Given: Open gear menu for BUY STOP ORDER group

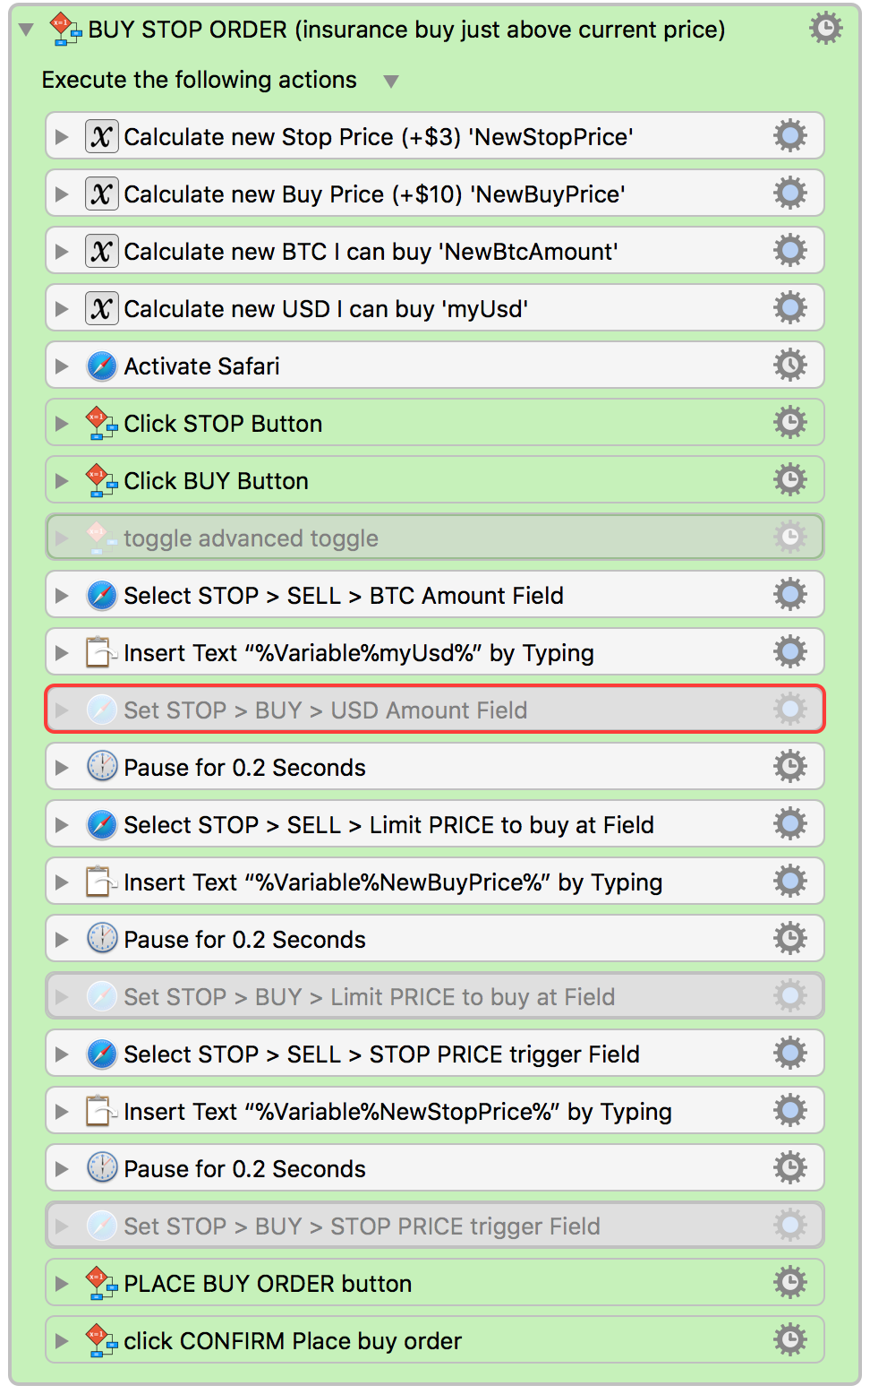Looking at the screenshot, I should tap(825, 29).
